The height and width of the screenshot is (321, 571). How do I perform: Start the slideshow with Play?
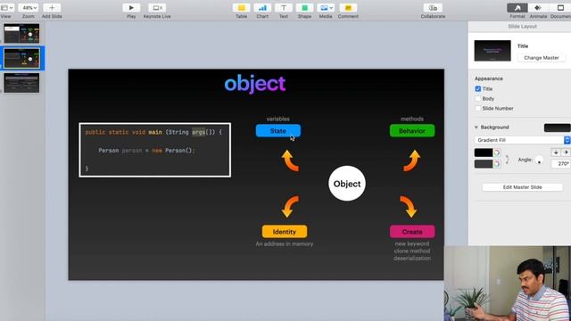(131, 8)
